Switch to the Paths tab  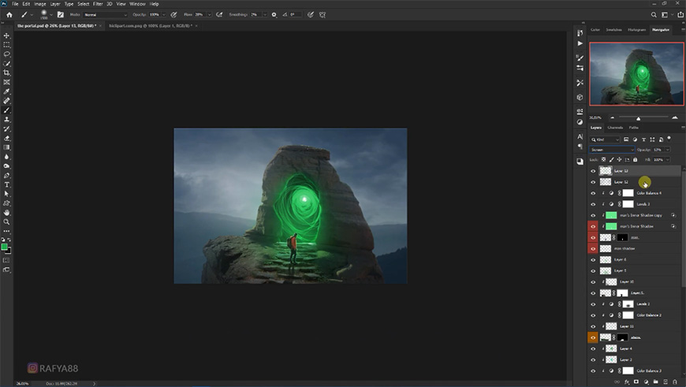[633, 128]
